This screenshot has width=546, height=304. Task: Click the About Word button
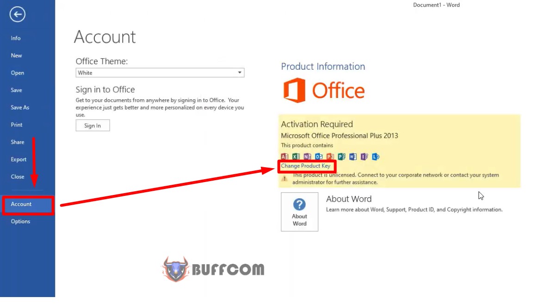click(x=299, y=212)
